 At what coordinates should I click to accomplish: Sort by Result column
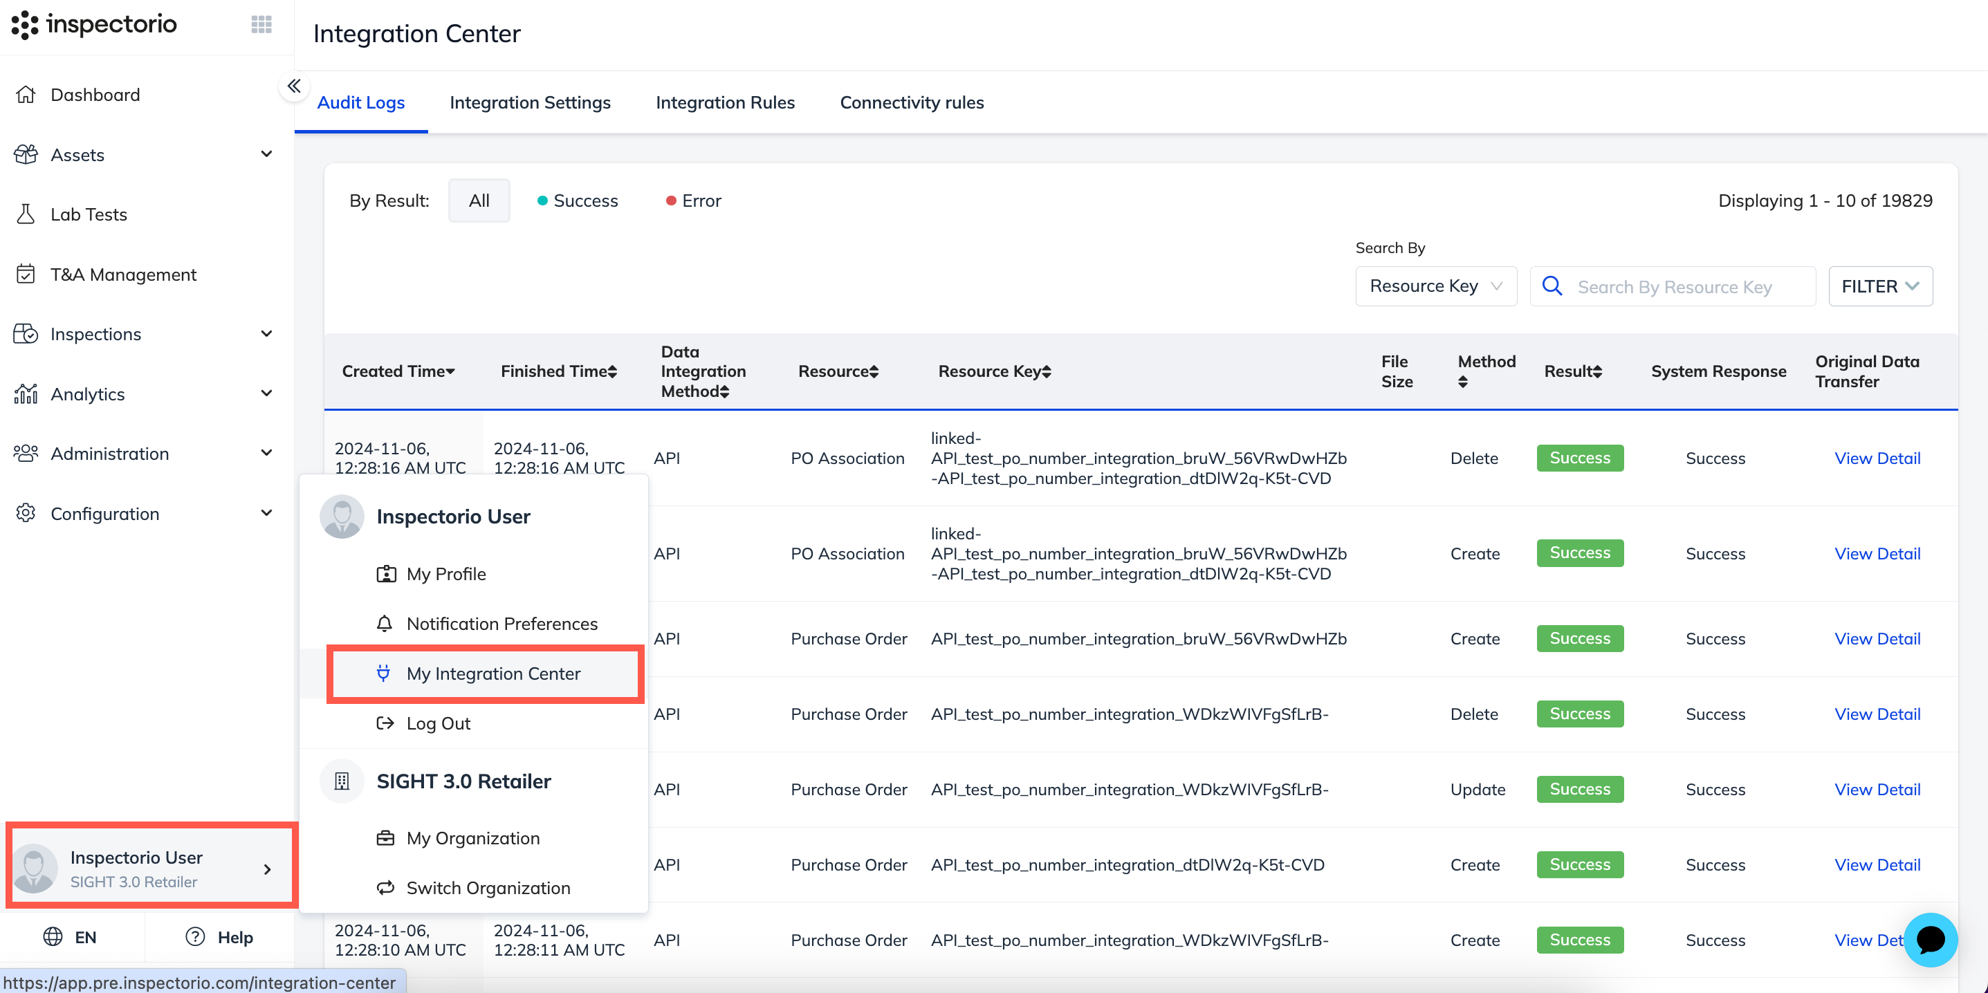point(1573,371)
